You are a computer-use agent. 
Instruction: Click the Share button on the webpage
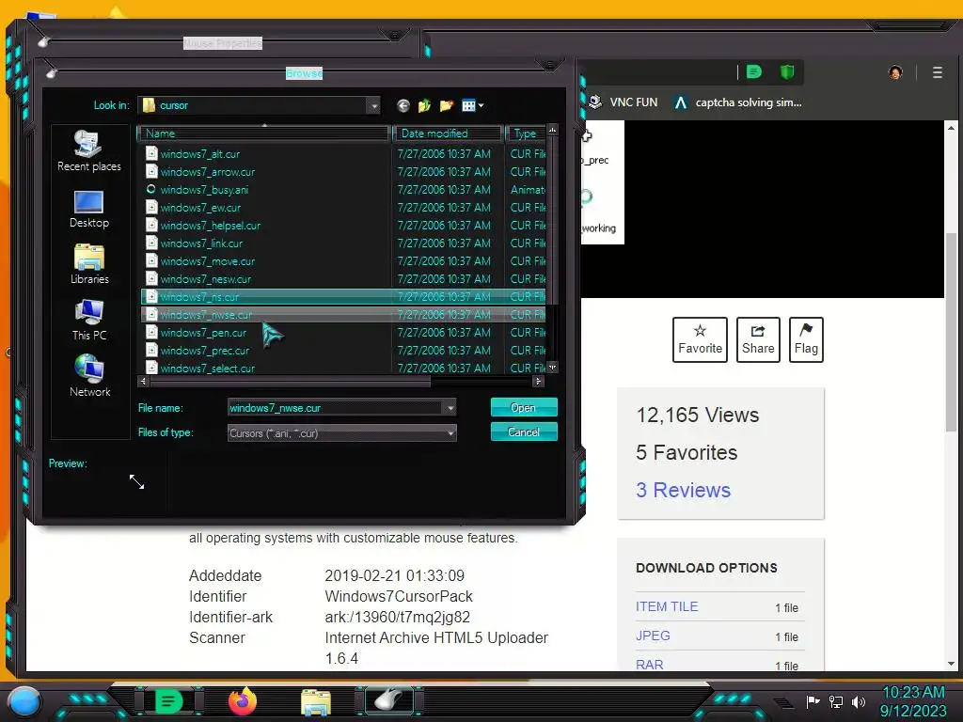[x=758, y=339]
